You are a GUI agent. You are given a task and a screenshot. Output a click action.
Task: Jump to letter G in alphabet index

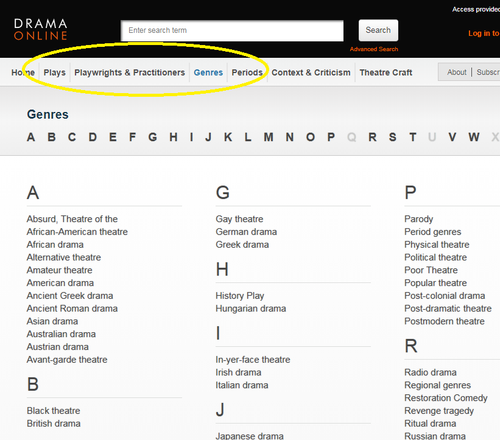[152, 137]
